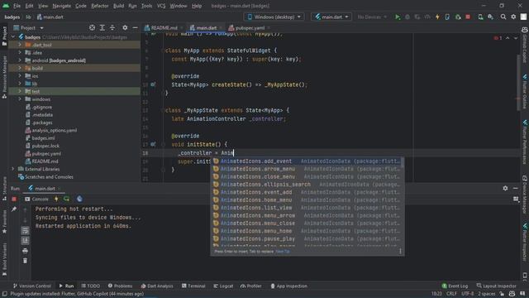Collapse the badges project root

13,36
